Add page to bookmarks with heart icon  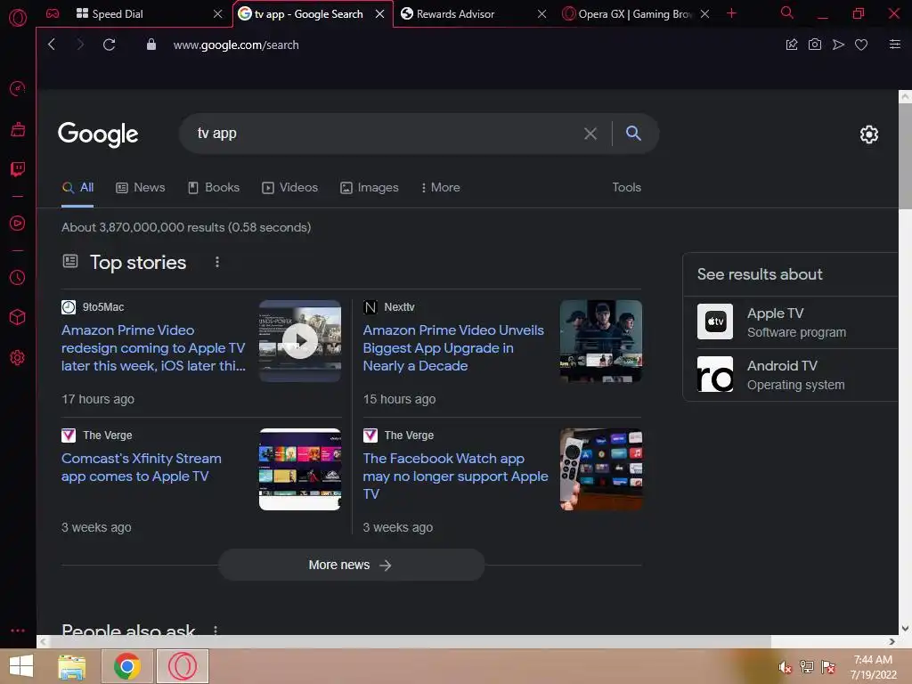861,45
